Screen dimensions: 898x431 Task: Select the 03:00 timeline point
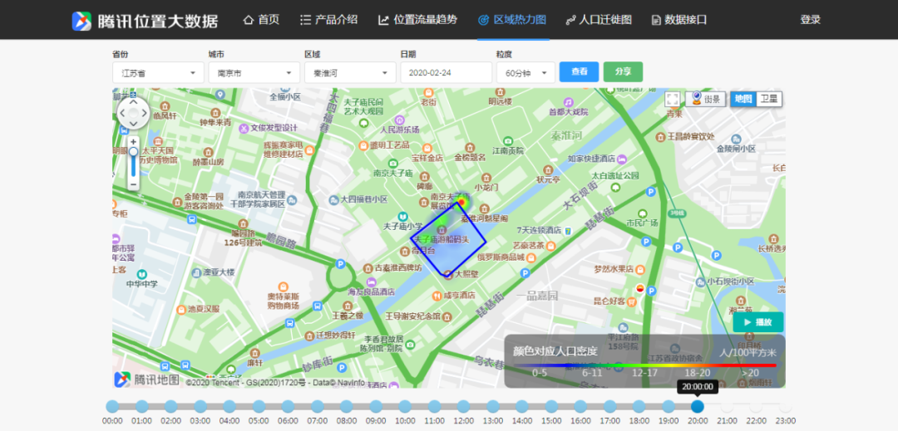click(200, 406)
